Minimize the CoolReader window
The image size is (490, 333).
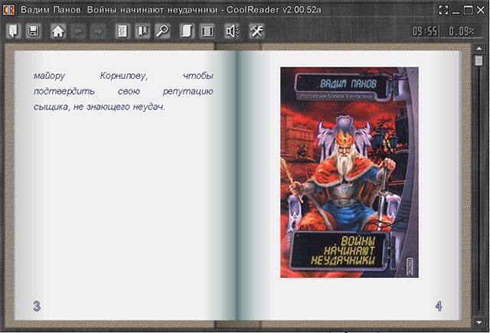[456, 12]
